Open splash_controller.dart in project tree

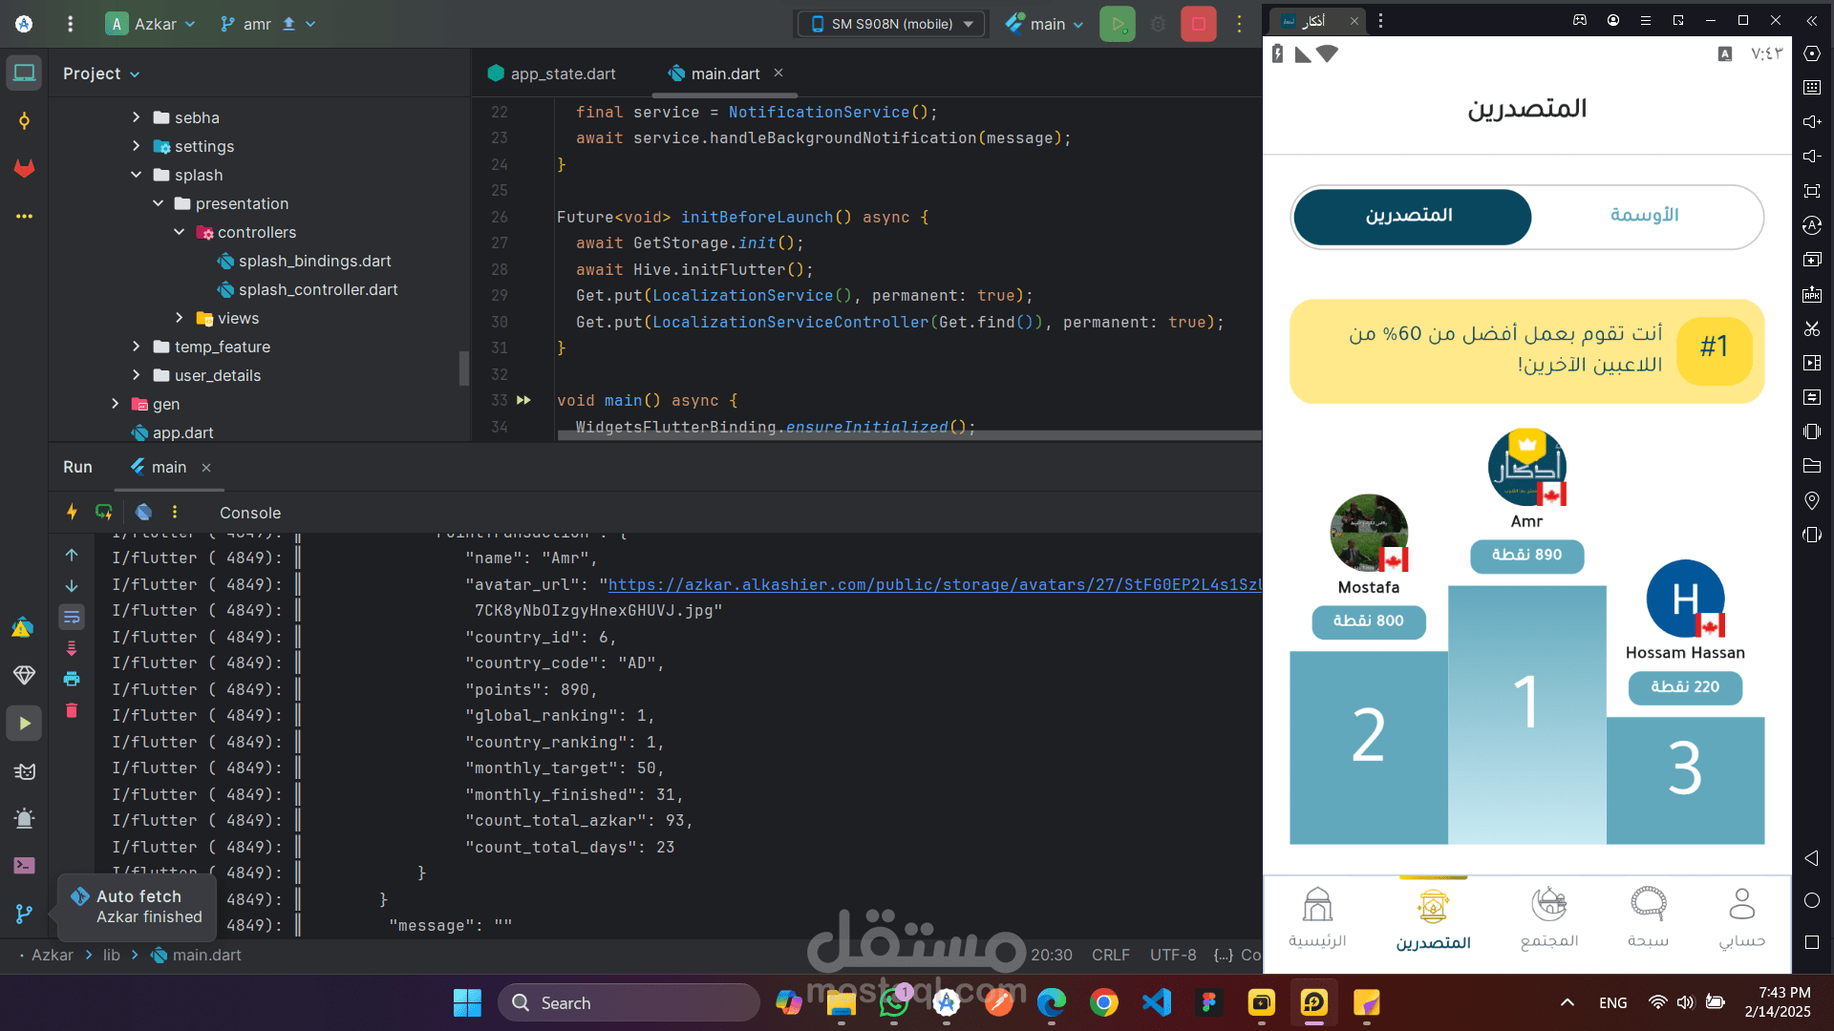tap(317, 289)
